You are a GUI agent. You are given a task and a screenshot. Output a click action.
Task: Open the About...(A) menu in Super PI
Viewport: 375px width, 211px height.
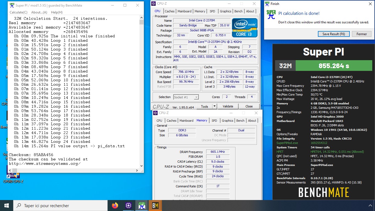tap(39, 12)
